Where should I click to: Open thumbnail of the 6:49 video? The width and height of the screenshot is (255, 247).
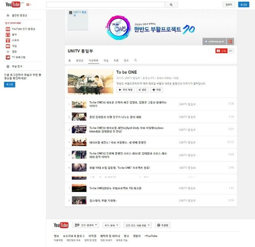79,155
